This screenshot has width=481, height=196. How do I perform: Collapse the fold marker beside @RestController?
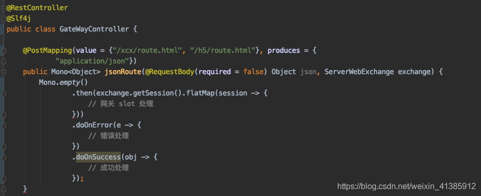(x=4, y=8)
